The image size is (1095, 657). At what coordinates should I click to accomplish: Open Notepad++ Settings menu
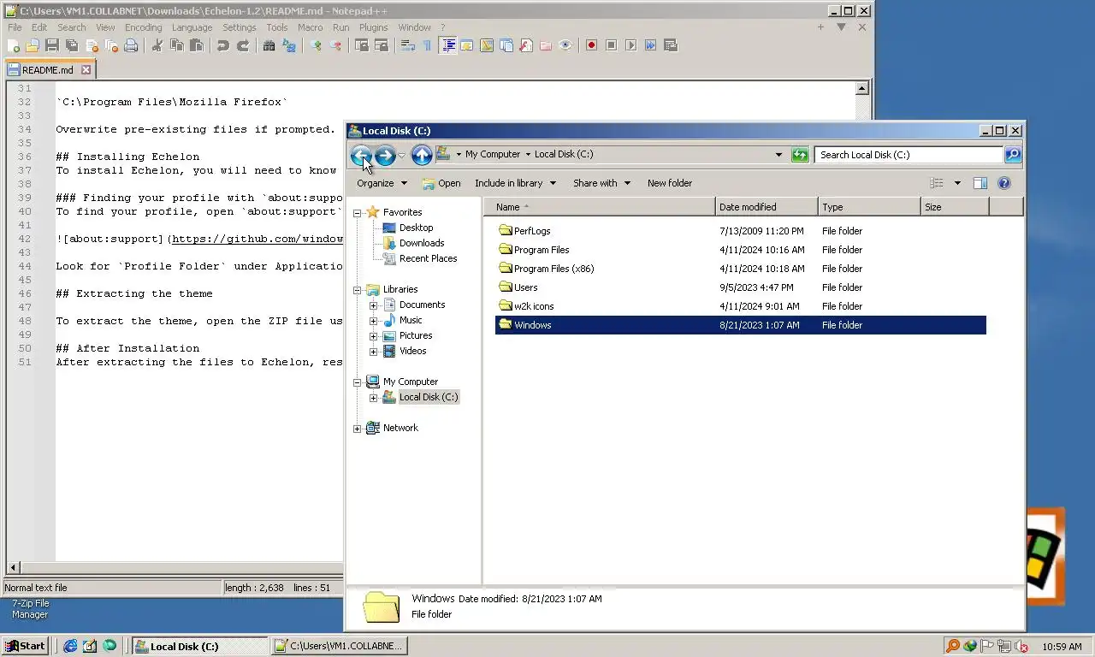[x=240, y=27]
